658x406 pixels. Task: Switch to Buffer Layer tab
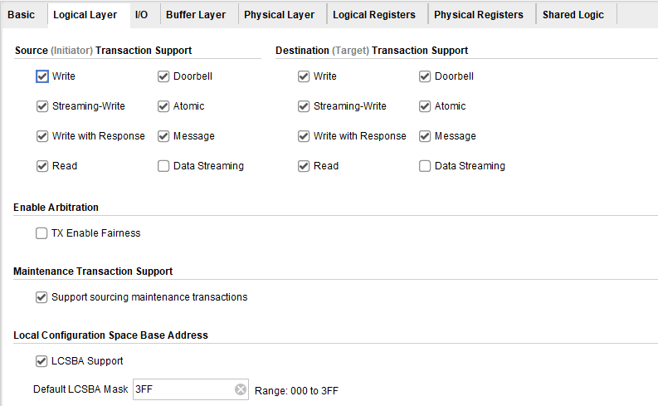196,15
